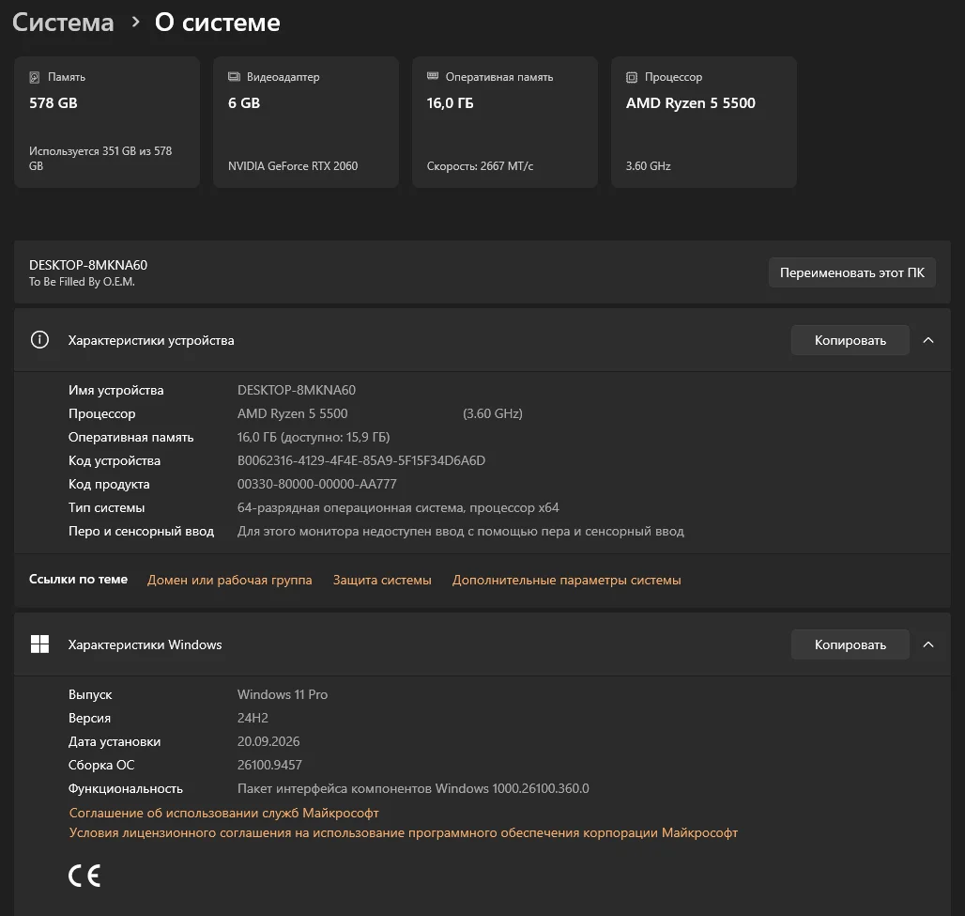Click Используется 351 GB из 578 GB text
The height and width of the screenshot is (916, 965).
(100, 159)
